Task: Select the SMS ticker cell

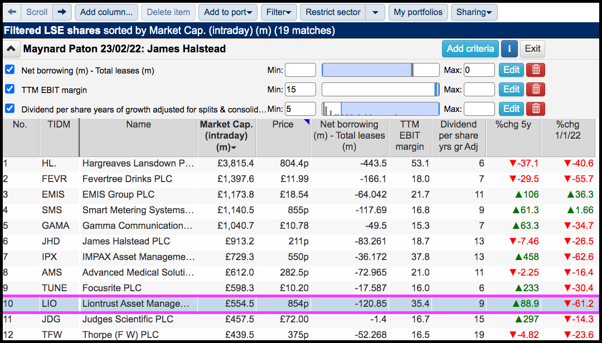Action: [52, 210]
